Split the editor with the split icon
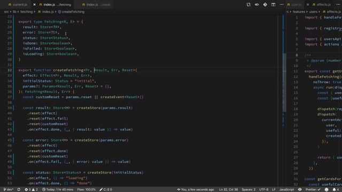Viewport: 342px width, 192px height. (273, 5)
